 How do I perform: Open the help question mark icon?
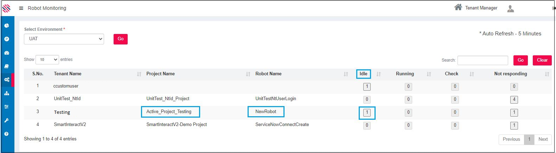(7, 134)
